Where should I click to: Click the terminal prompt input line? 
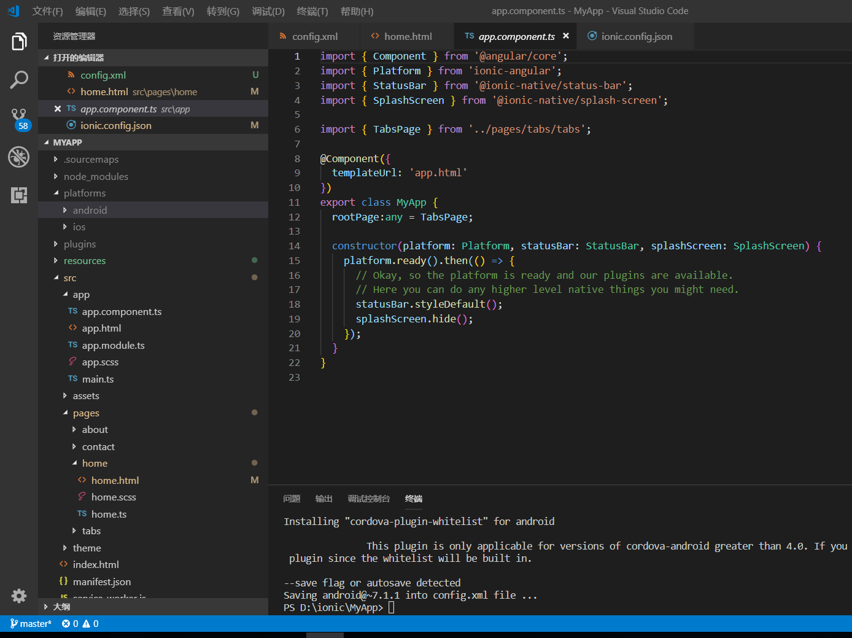pos(392,607)
